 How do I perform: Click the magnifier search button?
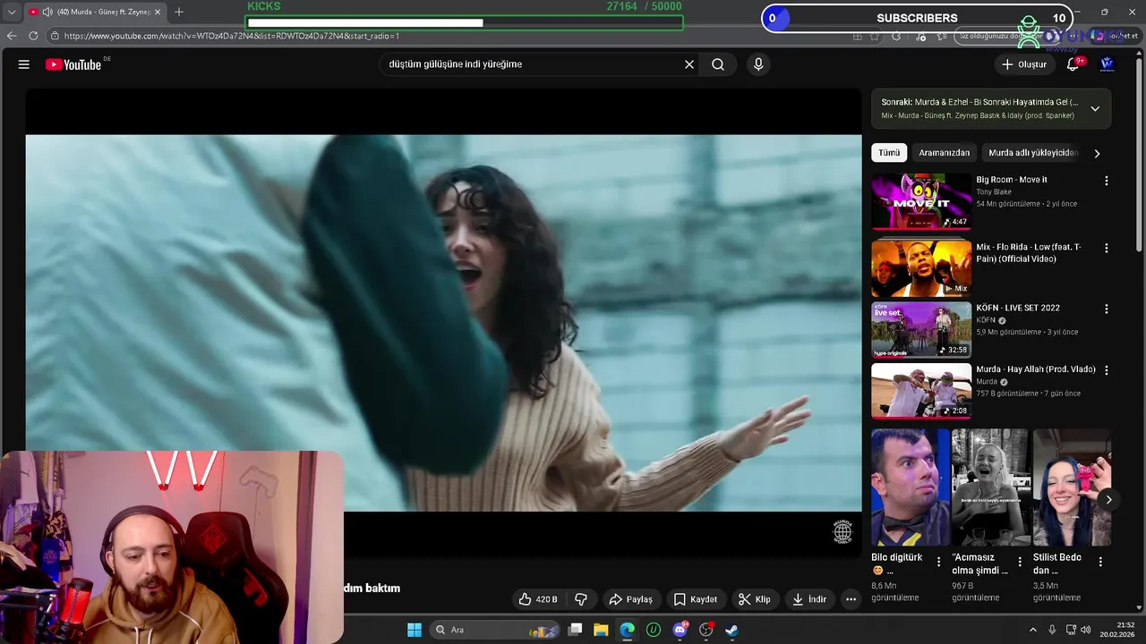[718, 64]
